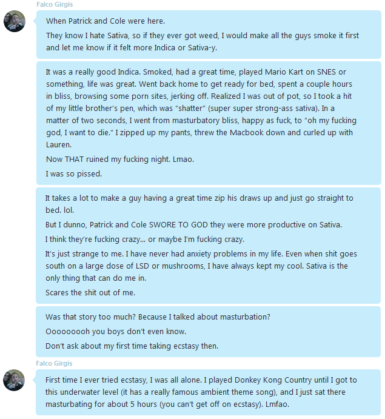The width and height of the screenshot is (385, 419).
Task: Click the "First time I ever tried ecstasy" message
Action: pos(201,392)
